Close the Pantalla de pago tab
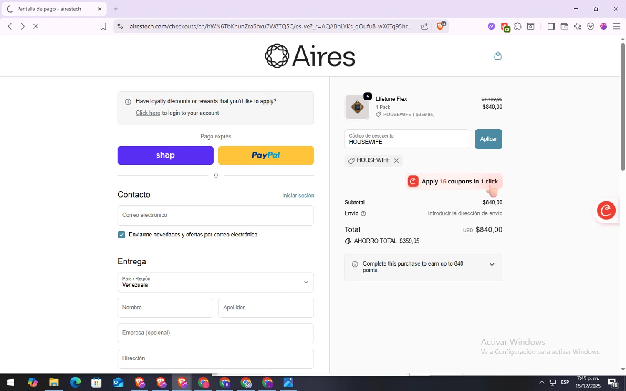626x391 pixels. [x=99, y=9]
